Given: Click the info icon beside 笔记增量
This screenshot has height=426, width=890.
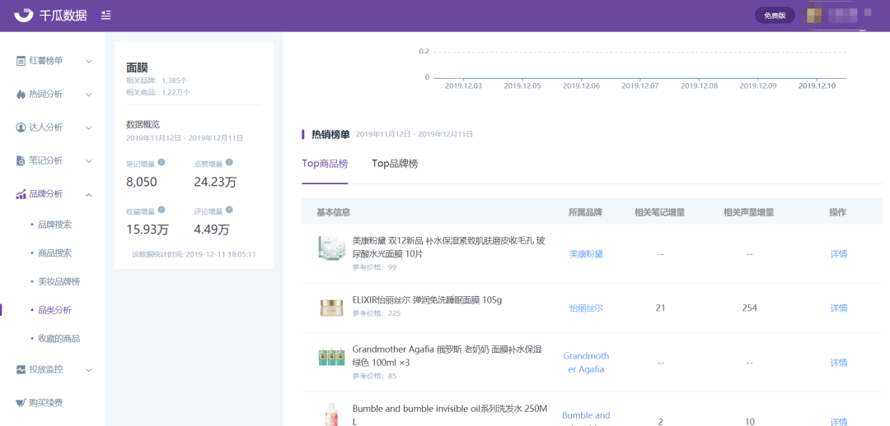Looking at the screenshot, I should tap(162, 162).
